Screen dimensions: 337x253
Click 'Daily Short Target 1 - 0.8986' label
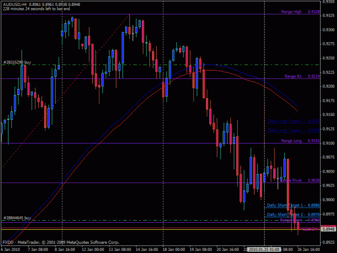[293, 206]
